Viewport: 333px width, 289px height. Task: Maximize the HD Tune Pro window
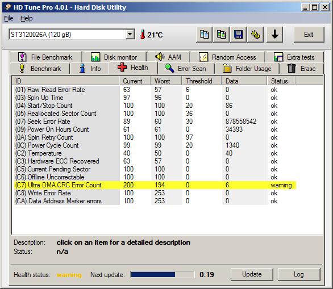314,7
